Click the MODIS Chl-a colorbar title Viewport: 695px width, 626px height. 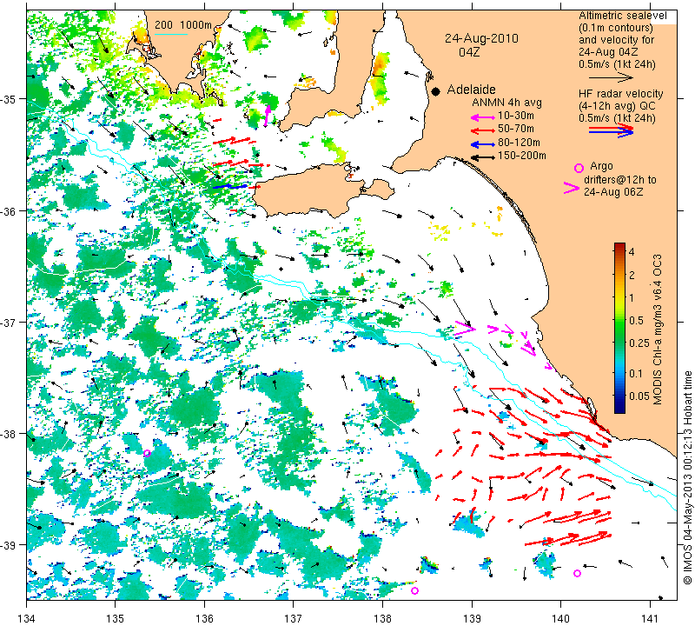(x=658, y=330)
